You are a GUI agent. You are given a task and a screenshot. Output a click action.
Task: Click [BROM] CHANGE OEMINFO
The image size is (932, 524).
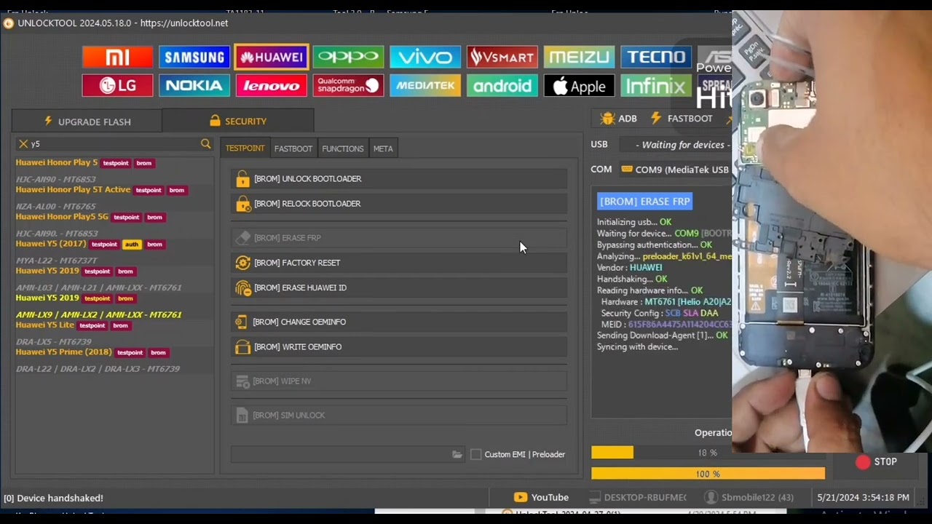pyautogui.click(x=399, y=322)
